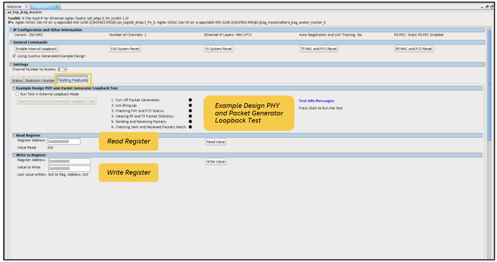Enable Run Test in External Loopback Mode
497x262 pixels.
click(x=17, y=94)
